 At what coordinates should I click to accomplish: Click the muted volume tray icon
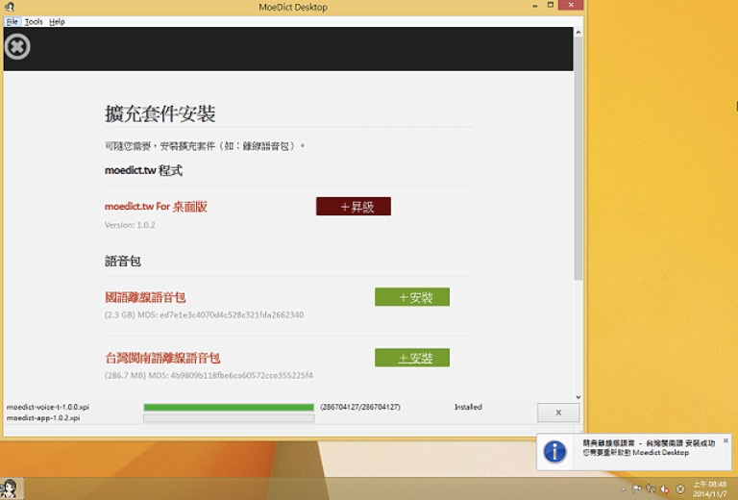[665, 489]
